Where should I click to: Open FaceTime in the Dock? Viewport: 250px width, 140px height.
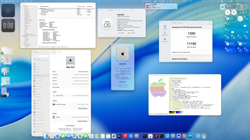tap(85, 136)
